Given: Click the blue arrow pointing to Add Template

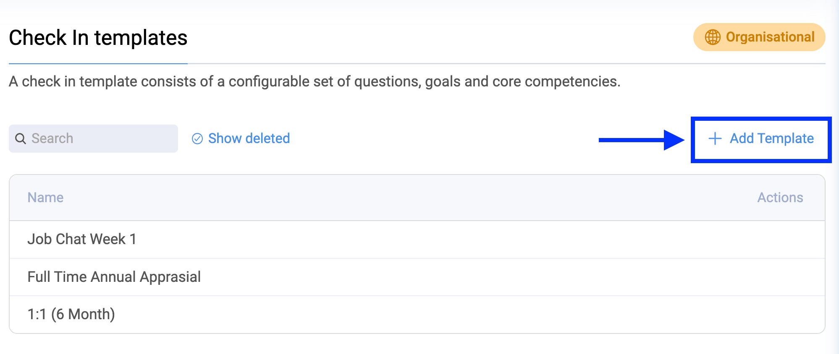Looking at the screenshot, I should point(638,139).
